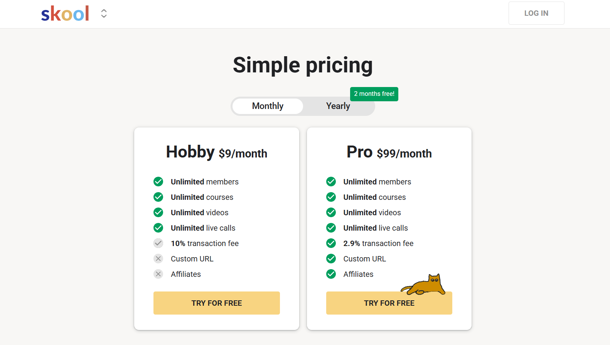Image resolution: width=610 pixels, height=345 pixels.
Task: Click the checkmark next to Unlimited courses on Hobby
Action: tap(158, 197)
